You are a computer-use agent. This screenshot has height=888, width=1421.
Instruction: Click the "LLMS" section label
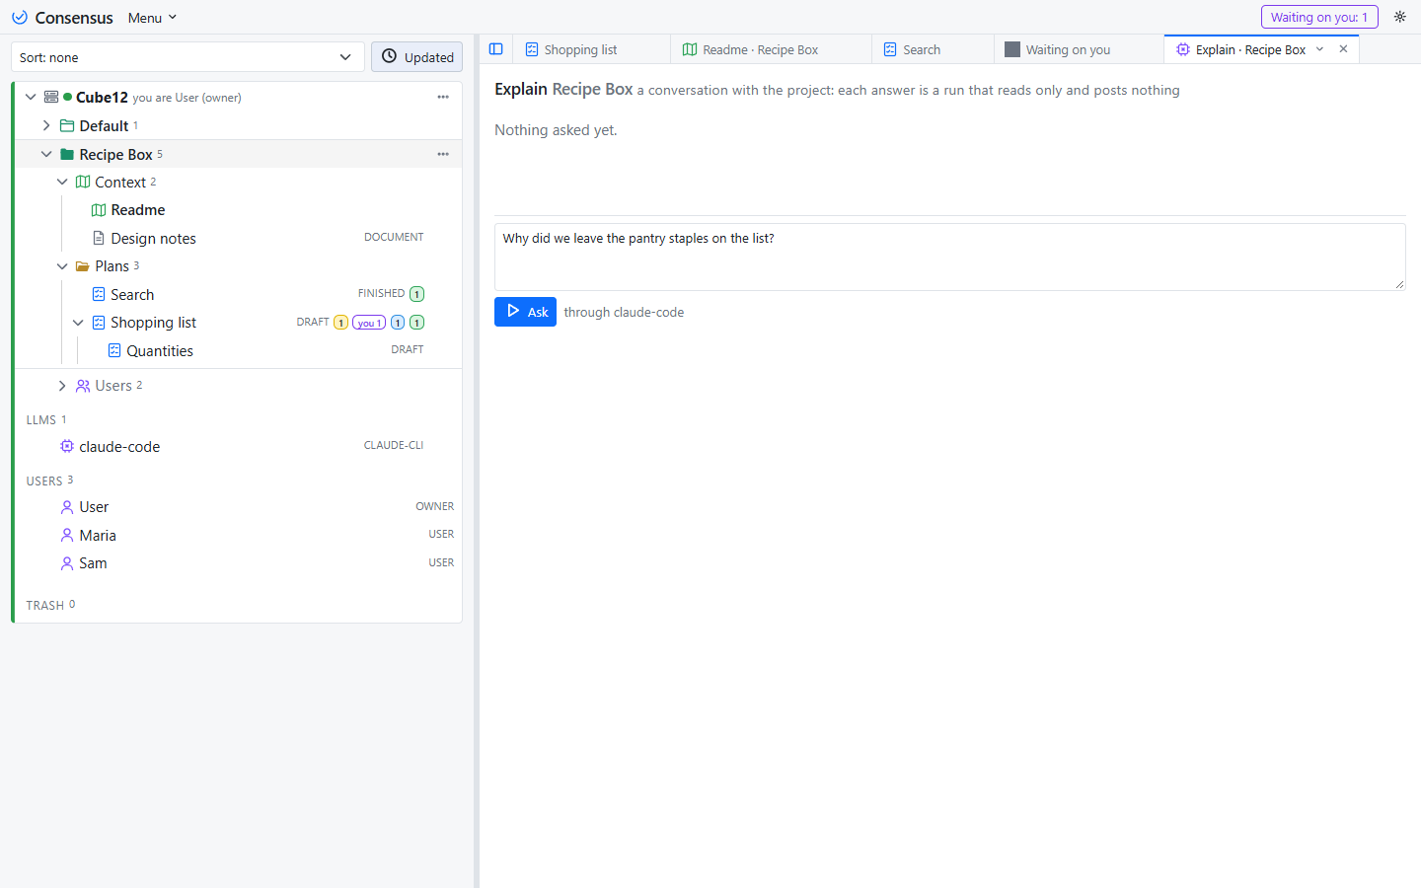coord(41,420)
